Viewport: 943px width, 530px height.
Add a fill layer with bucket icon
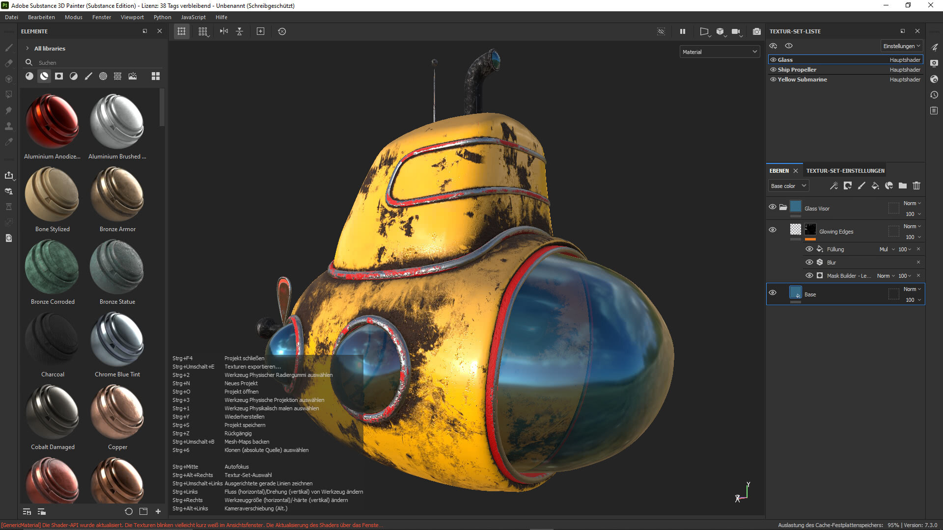pos(875,186)
